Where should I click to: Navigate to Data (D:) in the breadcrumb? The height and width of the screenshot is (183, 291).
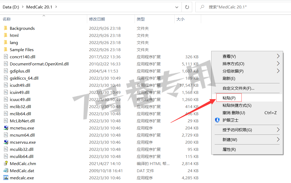11,7
